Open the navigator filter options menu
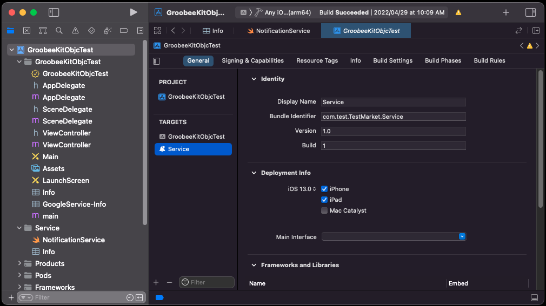The height and width of the screenshot is (306, 546). pyautogui.click(x=26, y=298)
